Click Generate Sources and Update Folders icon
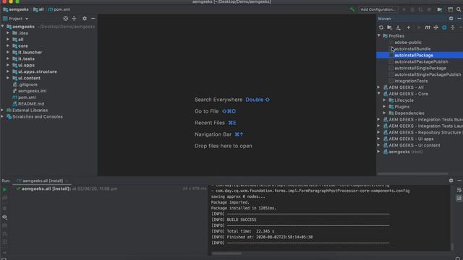 point(389,27)
